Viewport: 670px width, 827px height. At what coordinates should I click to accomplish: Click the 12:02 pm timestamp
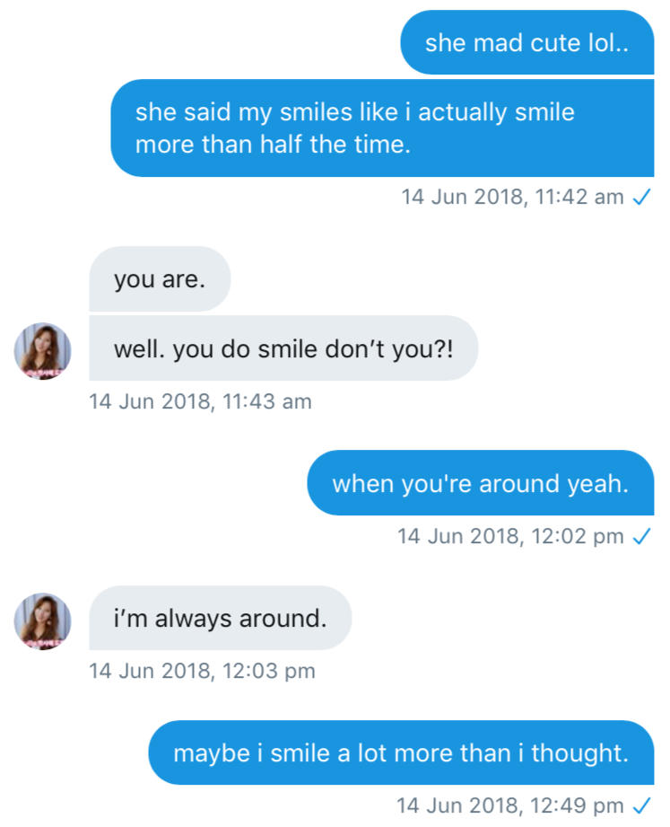pos(510,537)
